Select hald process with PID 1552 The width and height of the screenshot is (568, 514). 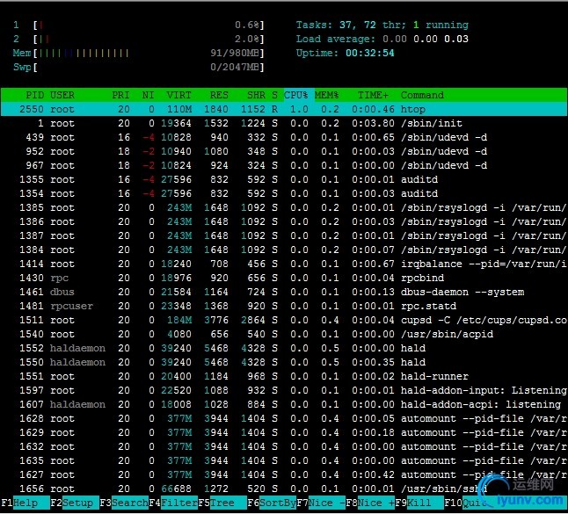[x=284, y=348]
